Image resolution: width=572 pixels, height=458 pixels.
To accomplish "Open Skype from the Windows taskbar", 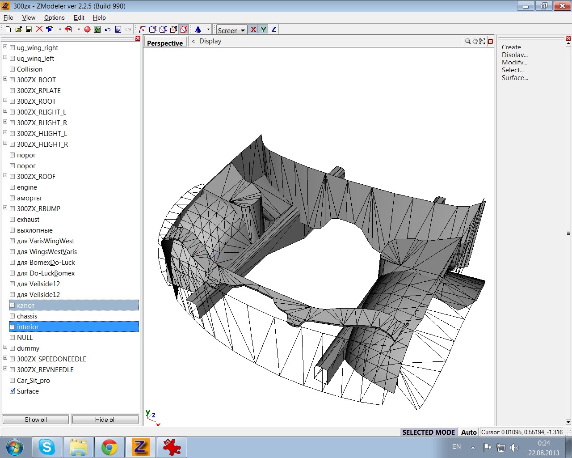I will 46,447.
